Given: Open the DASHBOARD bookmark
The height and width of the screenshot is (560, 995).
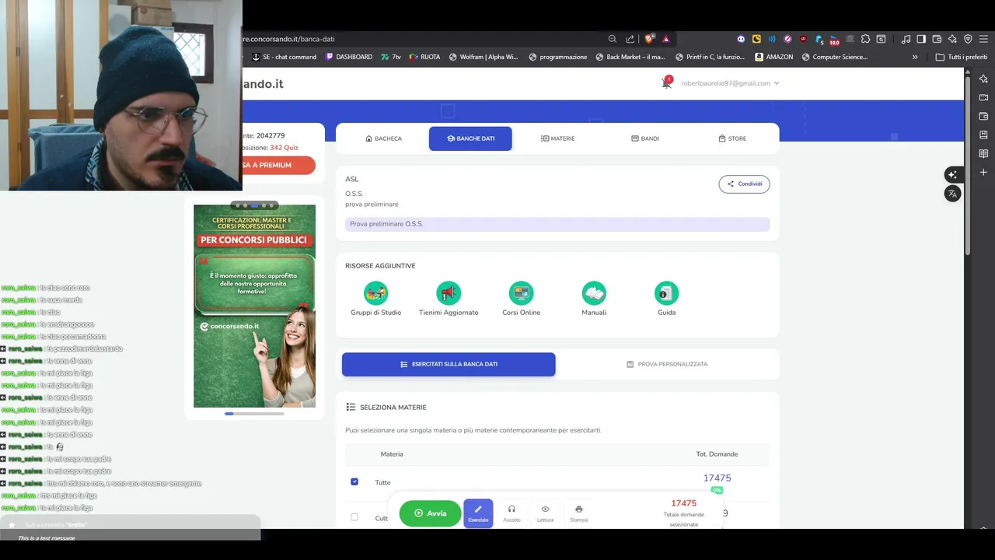Looking at the screenshot, I should pos(348,57).
